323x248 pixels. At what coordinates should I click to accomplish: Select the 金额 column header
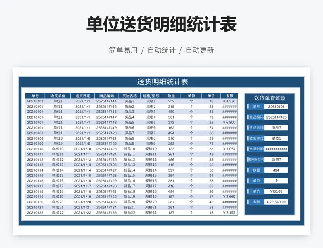pyautogui.click(x=229, y=96)
